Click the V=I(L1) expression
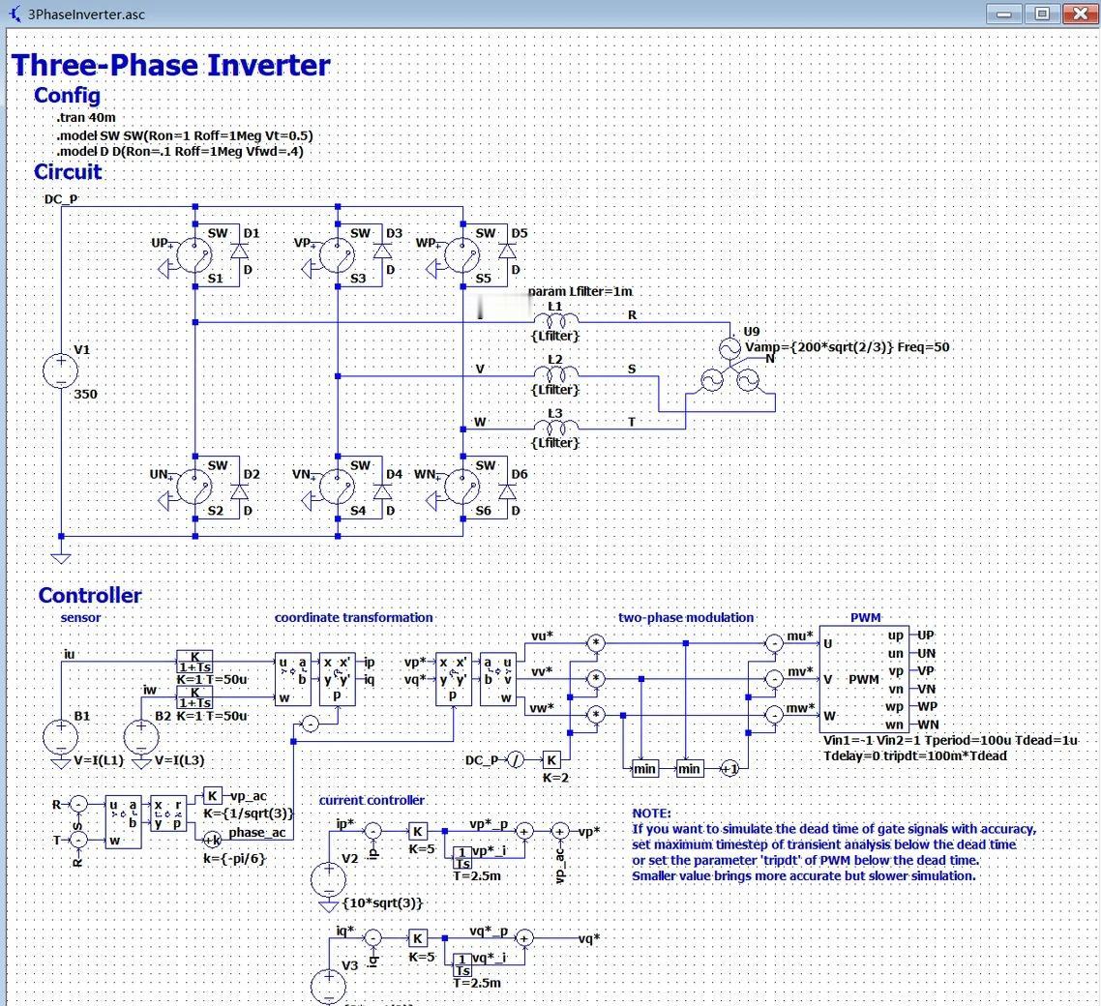 (x=99, y=760)
